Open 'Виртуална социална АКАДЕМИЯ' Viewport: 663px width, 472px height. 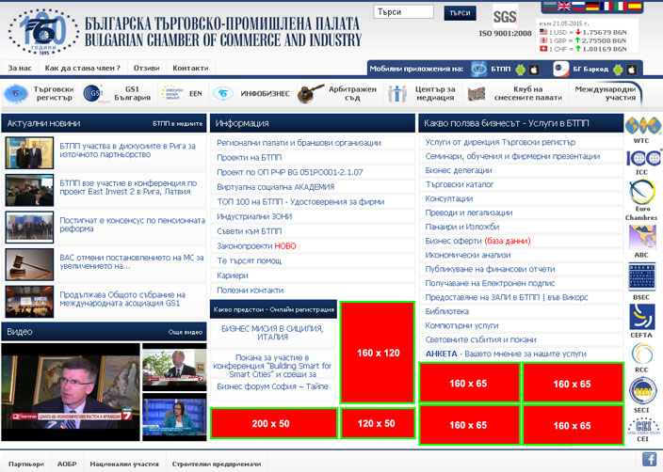point(276,187)
